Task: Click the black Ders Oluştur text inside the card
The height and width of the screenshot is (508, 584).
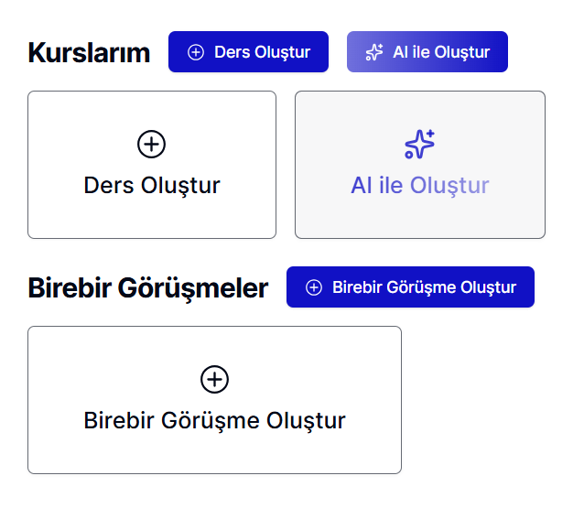Action: click(152, 186)
